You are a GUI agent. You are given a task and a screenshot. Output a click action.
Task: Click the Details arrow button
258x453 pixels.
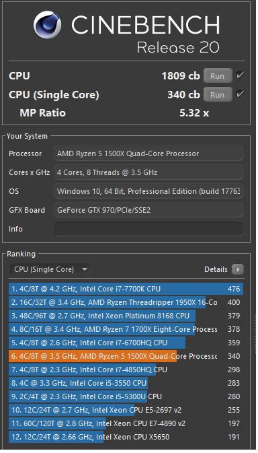[238, 269]
